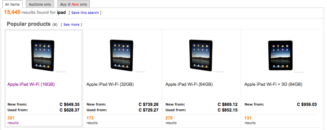Open Apple iPad Wi-Fi + 3G (64GB) title
Screen dimensions: 327x130
tap(273, 84)
